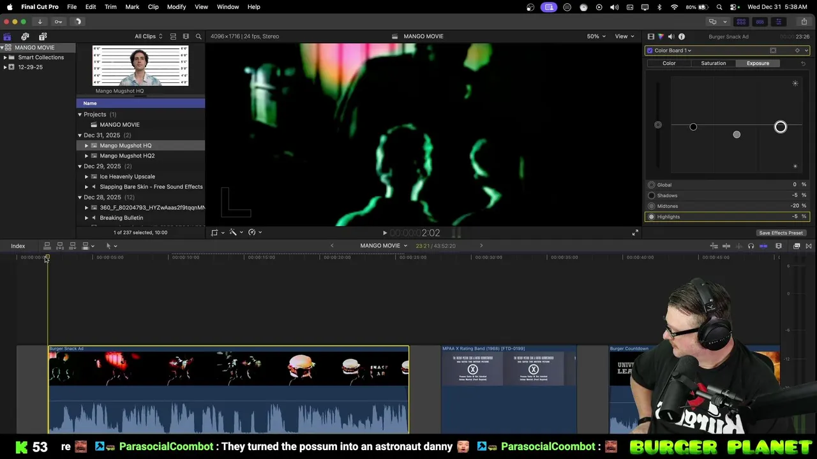Show the Libraries sidebar clapper icon
This screenshot has height=459, width=817.
pyautogui.click(x=7, y=36)
